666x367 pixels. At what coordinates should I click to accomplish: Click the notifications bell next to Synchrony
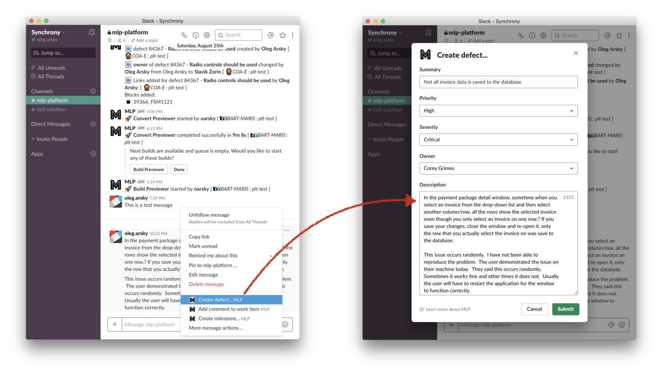pyautogui.click(x=91, y=32)
